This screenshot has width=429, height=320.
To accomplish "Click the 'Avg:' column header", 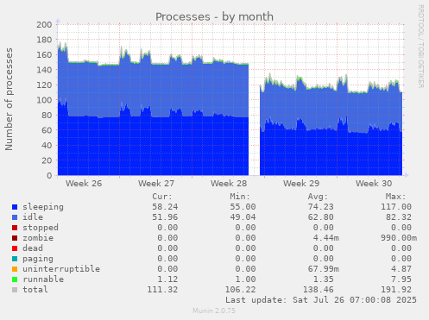I will pos(318,197).
